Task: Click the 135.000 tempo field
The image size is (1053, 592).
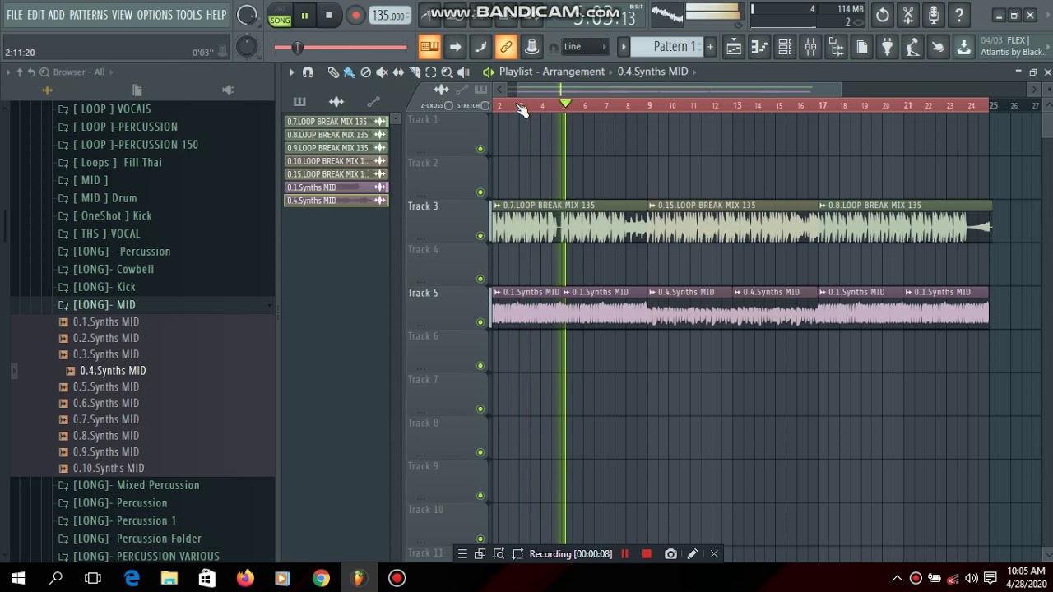Action: (388, 16)
